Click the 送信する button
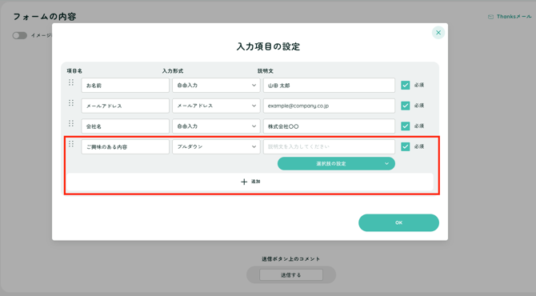Screen dimensions: 536x296 [291, 275]
